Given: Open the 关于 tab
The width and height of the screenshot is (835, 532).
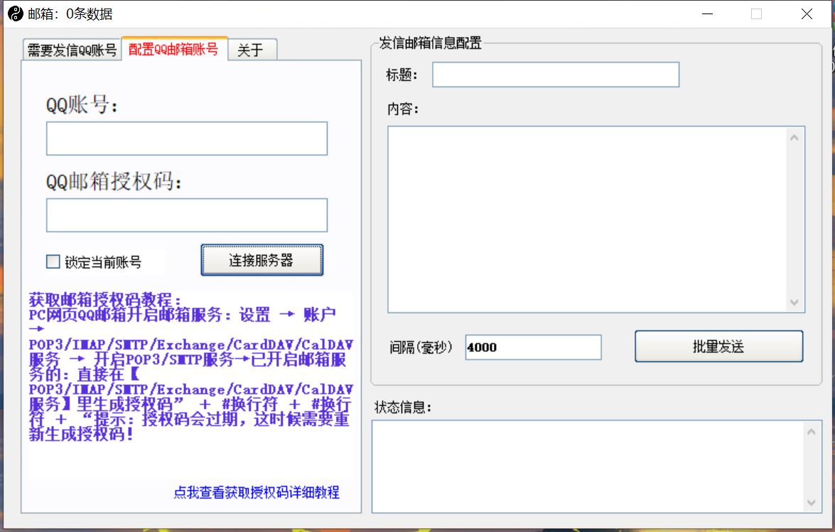Looking at the screenshot, I should 251,50.
